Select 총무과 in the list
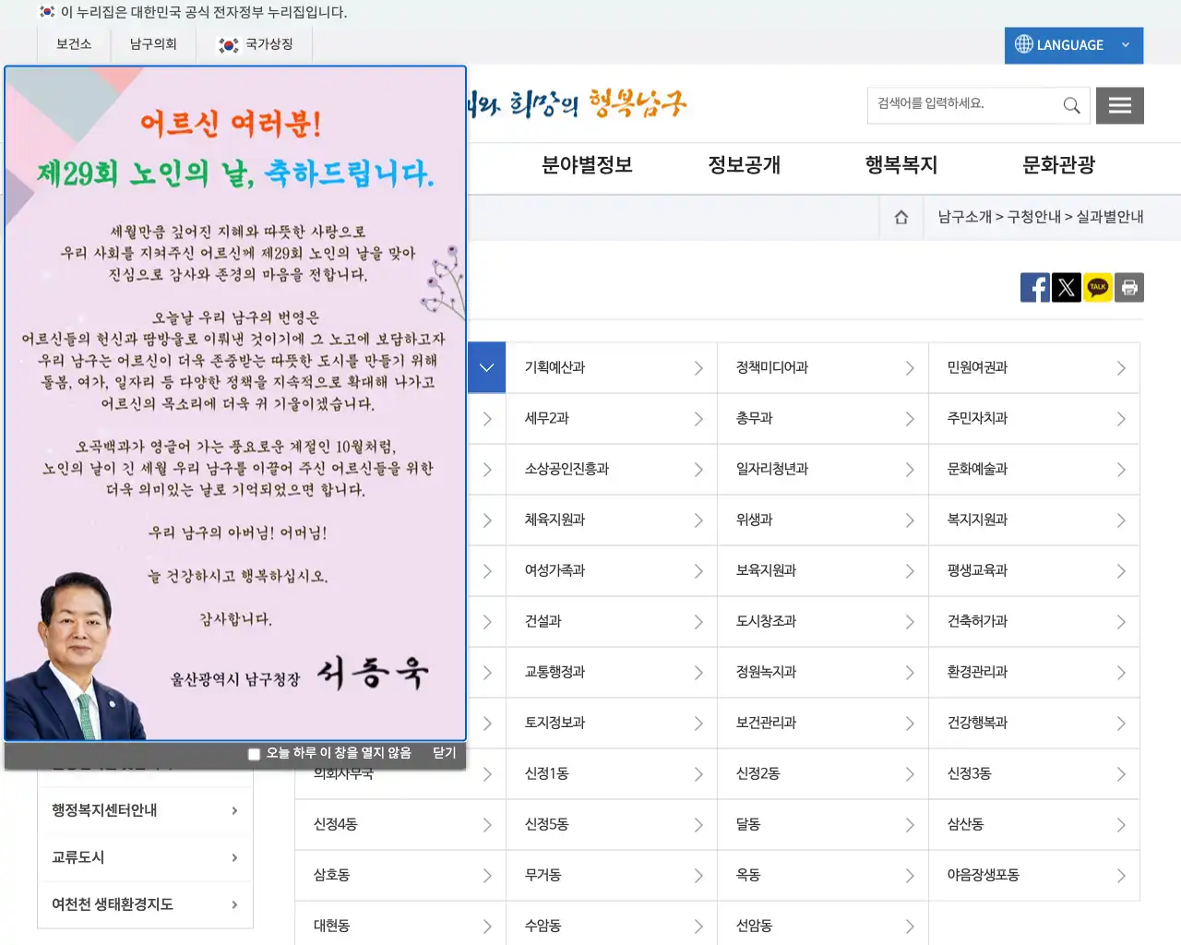 823,418
